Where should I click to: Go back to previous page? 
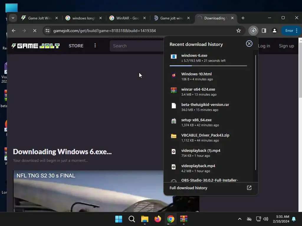point(14,31)
